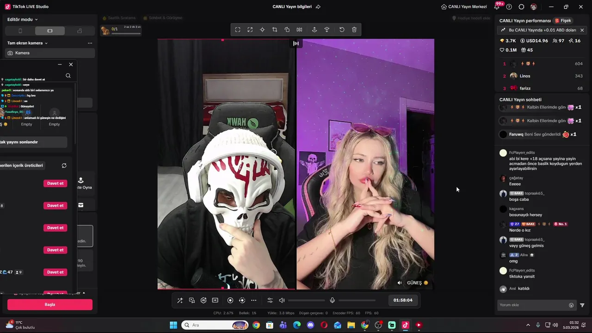Click the duplicate source icon

point(287,30)
